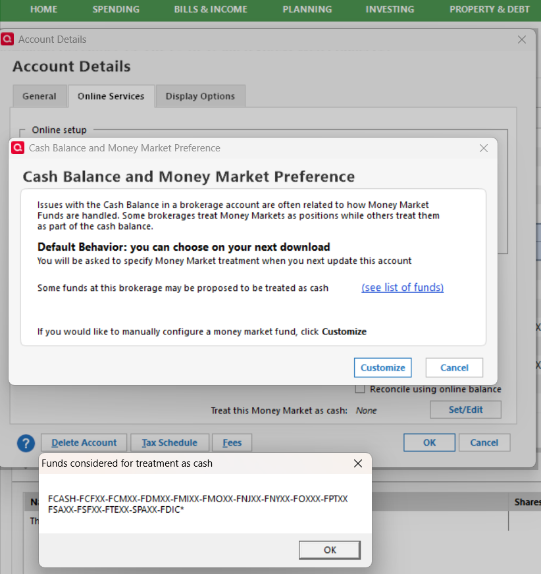Viewport: 541px width, 574px height.
Task: Close the Cash Balance and Money Market dialog
Action: 484,148
